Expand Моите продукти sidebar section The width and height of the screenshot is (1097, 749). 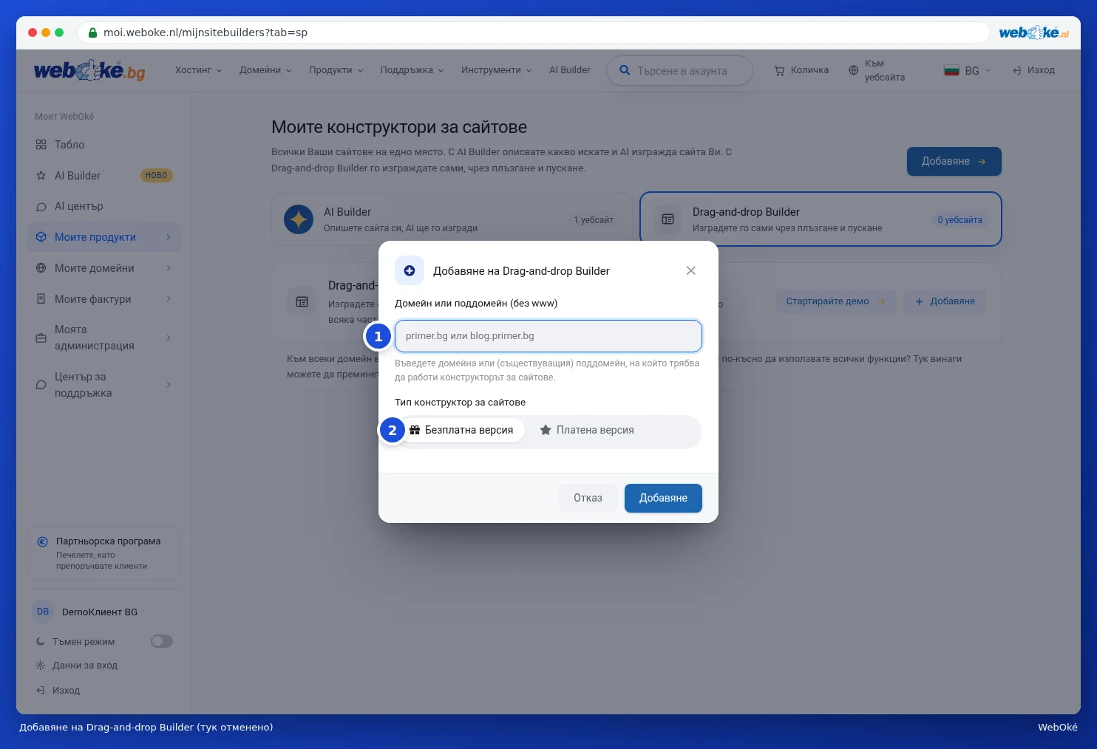[x=103, y=237]
